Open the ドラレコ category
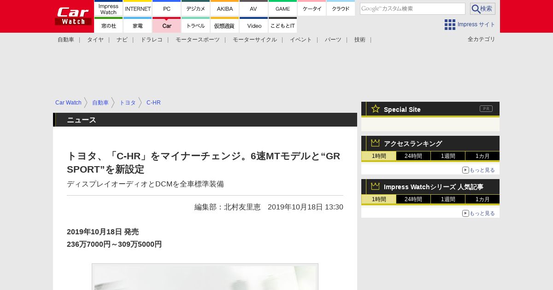This screenshot has height=290, width=553. click(152, 40)
